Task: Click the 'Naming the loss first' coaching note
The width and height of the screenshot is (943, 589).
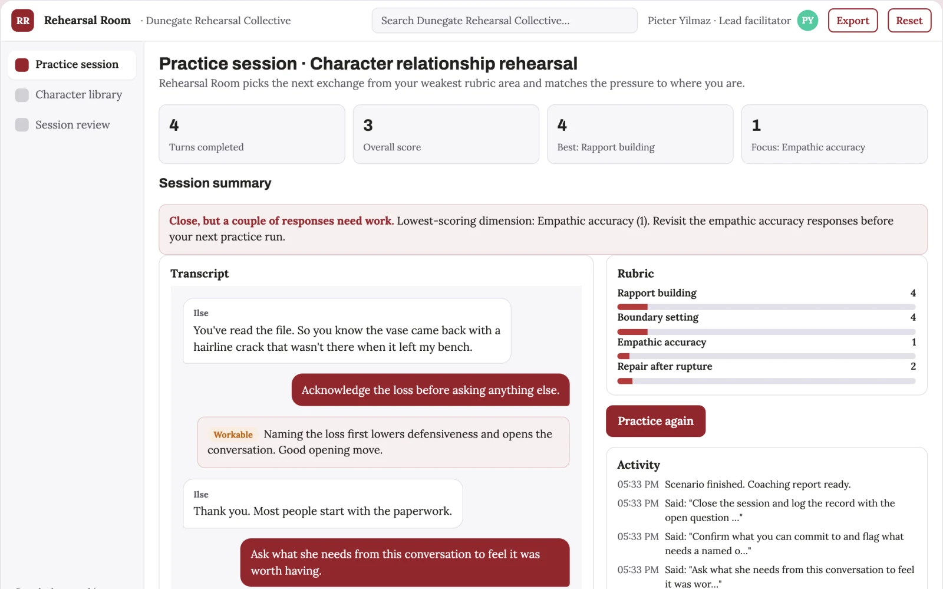Action: (x=383, y=442)
